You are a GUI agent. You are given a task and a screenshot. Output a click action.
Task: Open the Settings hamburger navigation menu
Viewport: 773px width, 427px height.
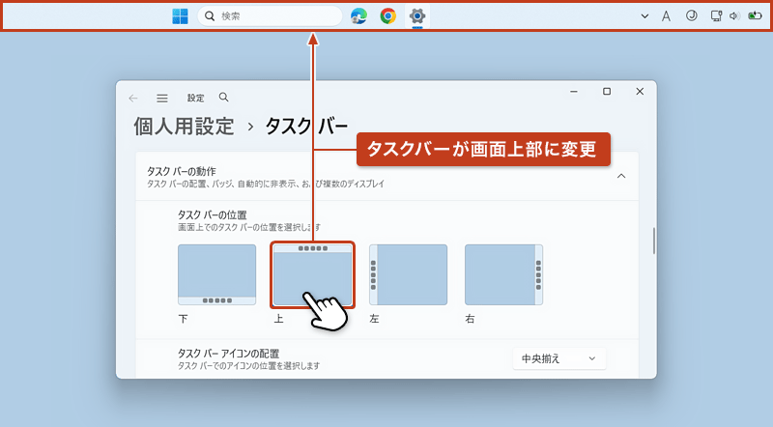coord(162,99)
